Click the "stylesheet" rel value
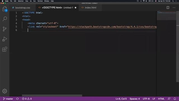The height and width of the screenshot is (101, 179). point(50,27)
